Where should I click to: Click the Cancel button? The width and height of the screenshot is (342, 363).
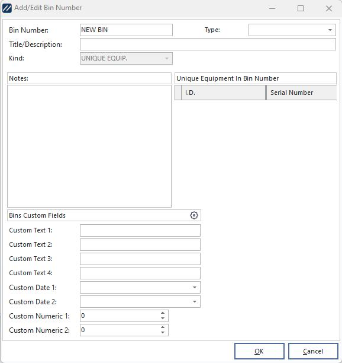click(313, 351)
